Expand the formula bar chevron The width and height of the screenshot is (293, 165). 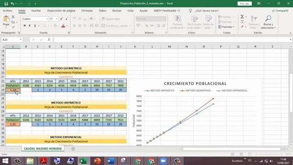(290, 39)
